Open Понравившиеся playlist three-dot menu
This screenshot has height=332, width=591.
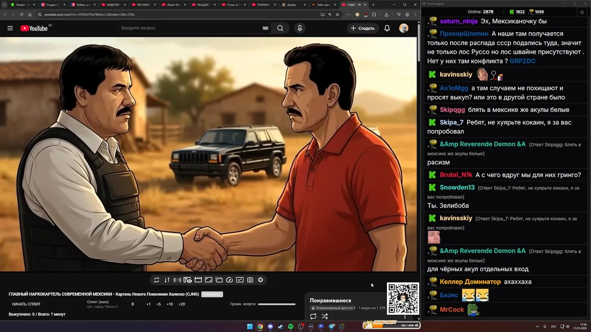405,316
